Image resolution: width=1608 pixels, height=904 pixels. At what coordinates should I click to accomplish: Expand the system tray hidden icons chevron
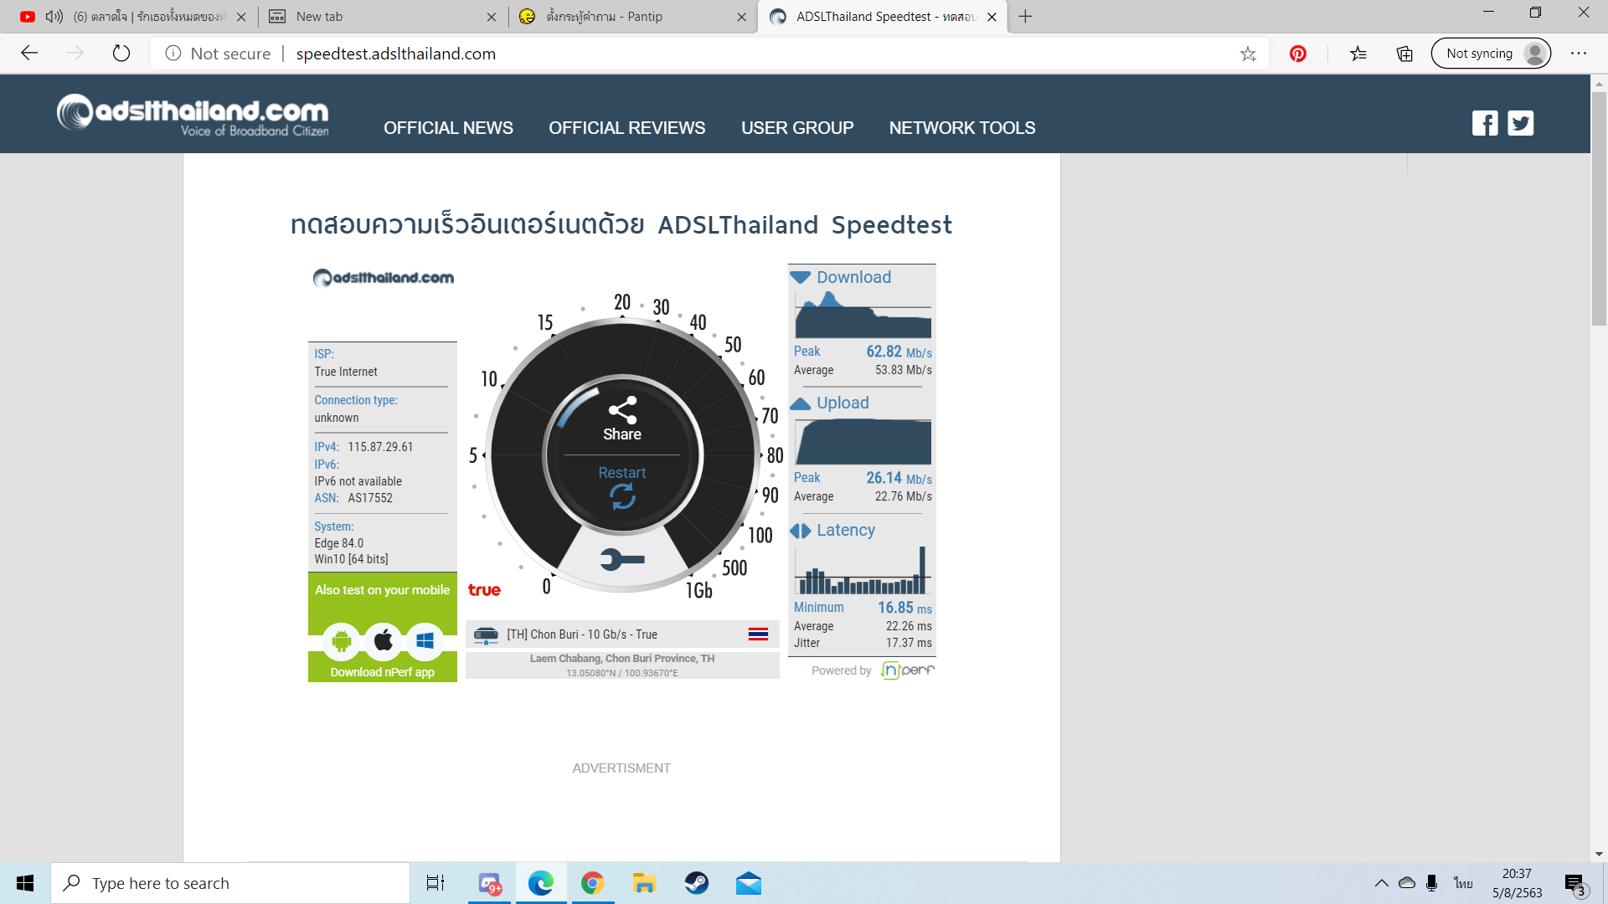coord(1382,883)
